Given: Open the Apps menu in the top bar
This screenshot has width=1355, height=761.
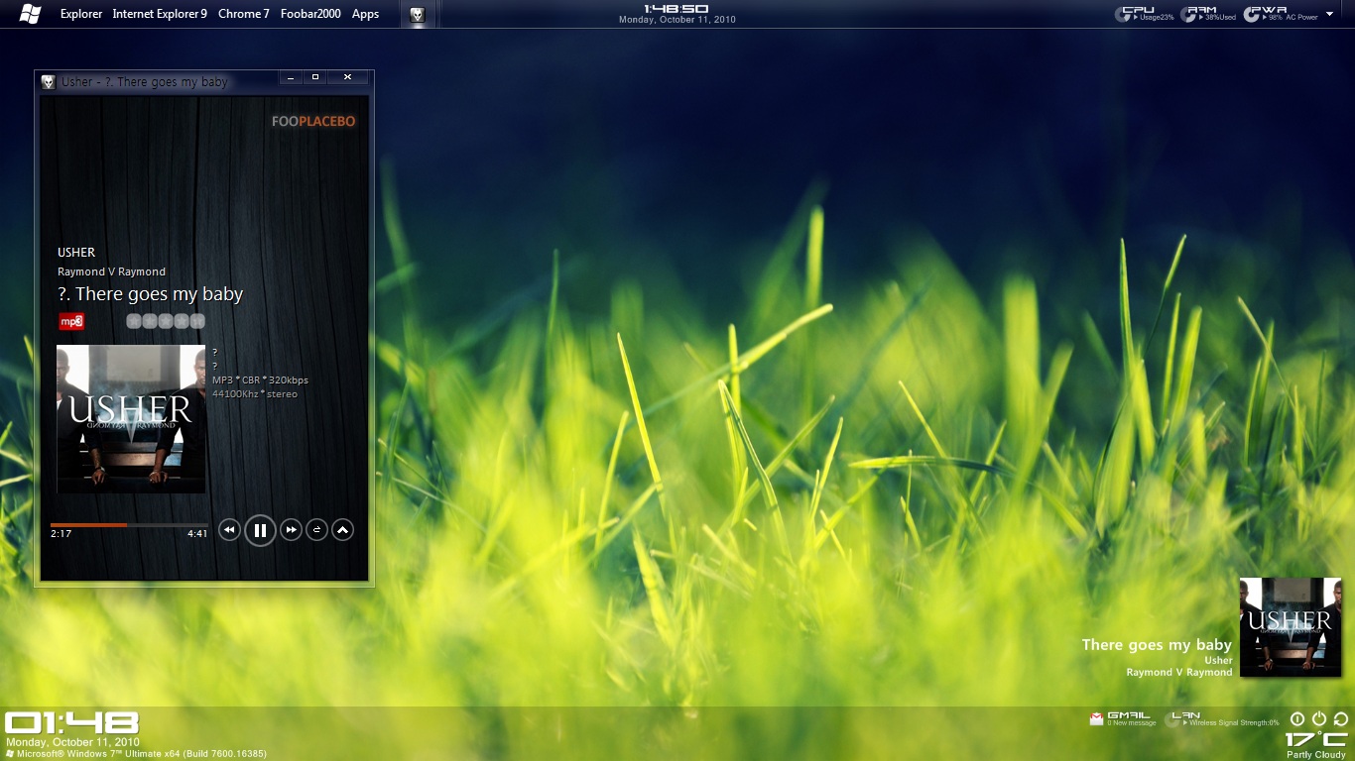Looking at the screenshot, I should click(x=366, y=14).
